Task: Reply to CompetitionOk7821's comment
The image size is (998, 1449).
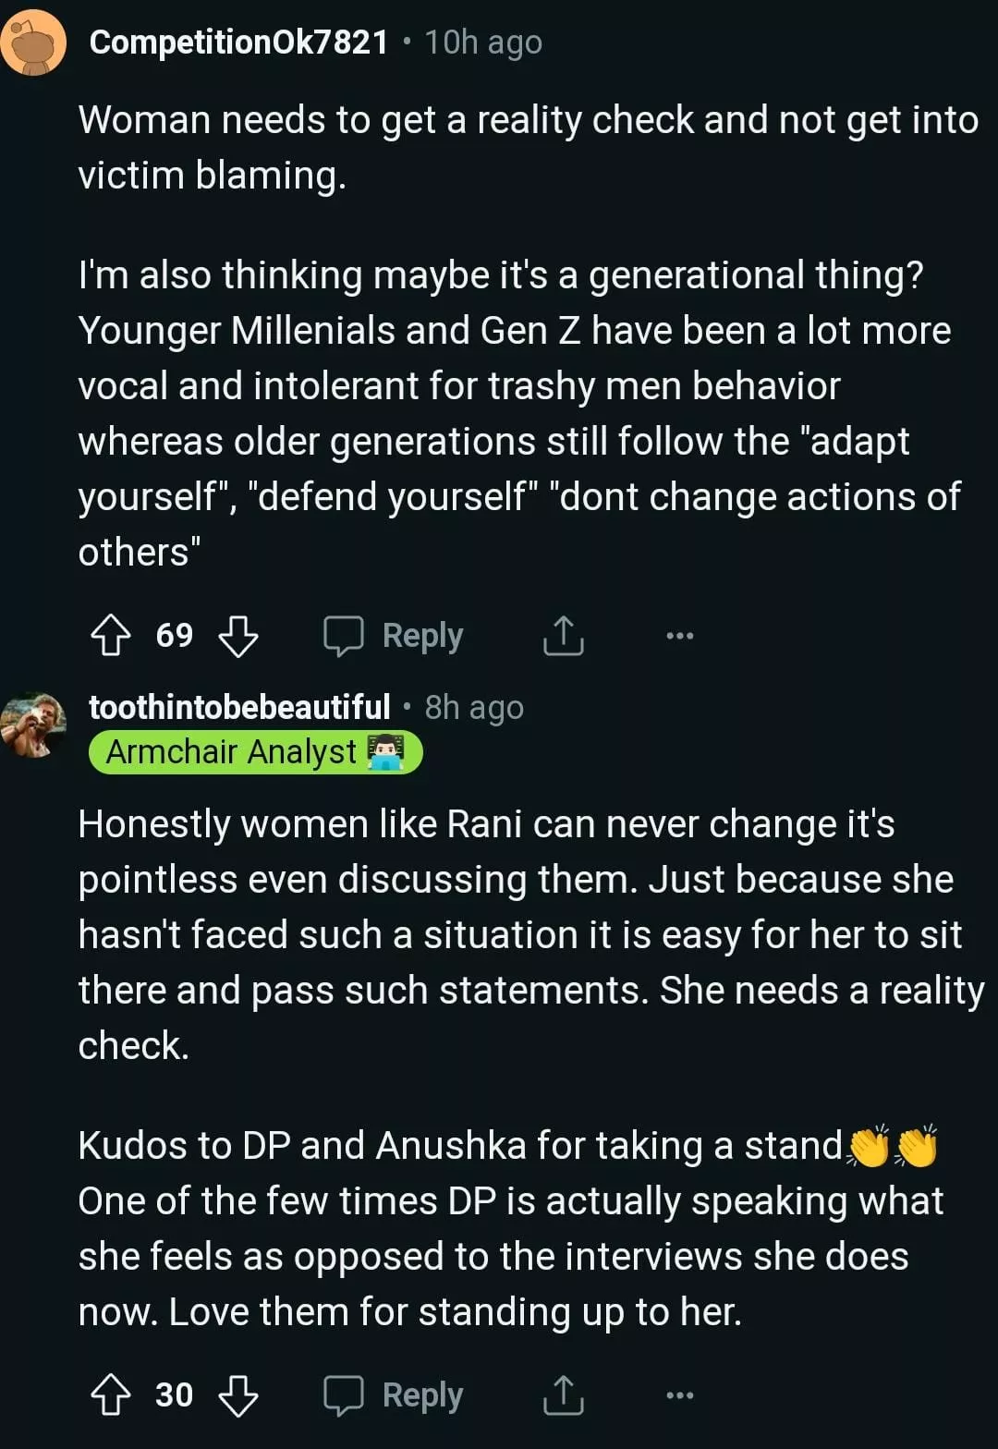Action: [x=395, y=636]
